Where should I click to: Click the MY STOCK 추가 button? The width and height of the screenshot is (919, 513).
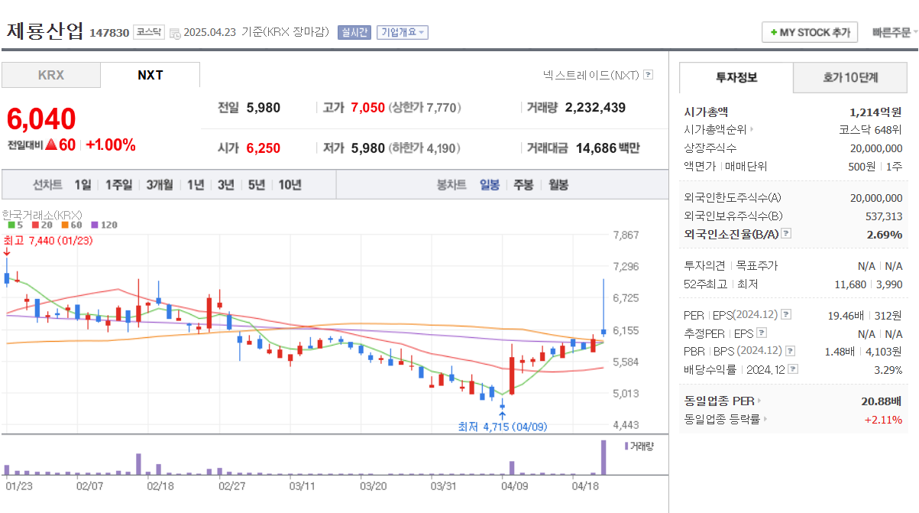point(809,31)
